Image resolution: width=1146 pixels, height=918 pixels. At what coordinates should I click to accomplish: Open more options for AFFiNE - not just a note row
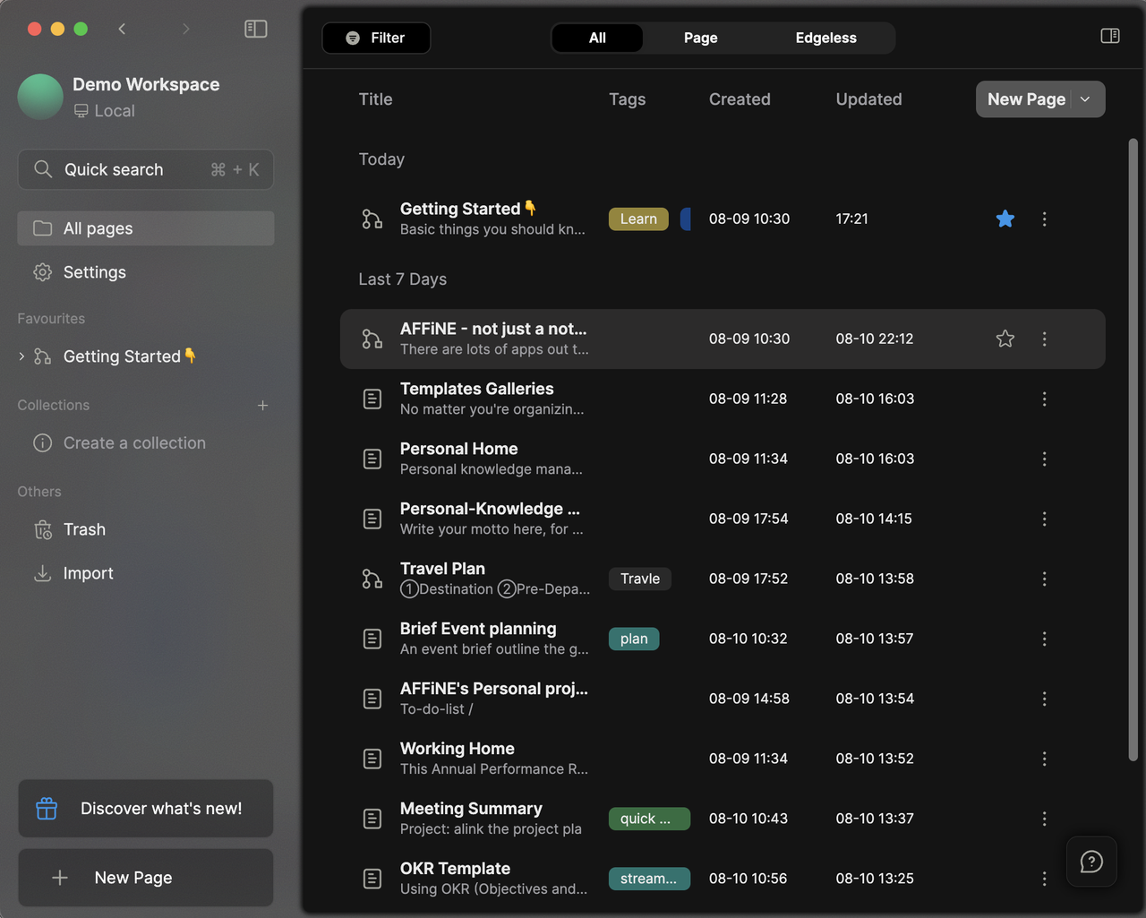click(1044, 339)
